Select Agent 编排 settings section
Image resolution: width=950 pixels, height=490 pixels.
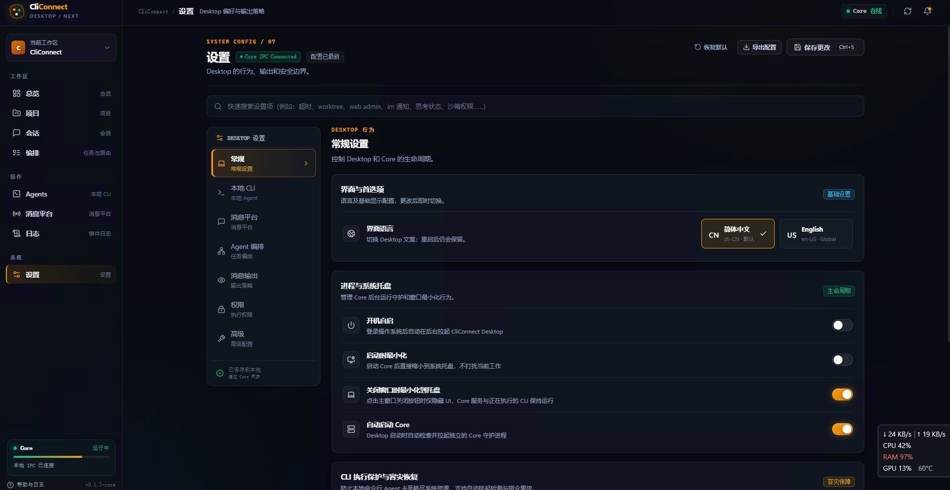point(264,251)
